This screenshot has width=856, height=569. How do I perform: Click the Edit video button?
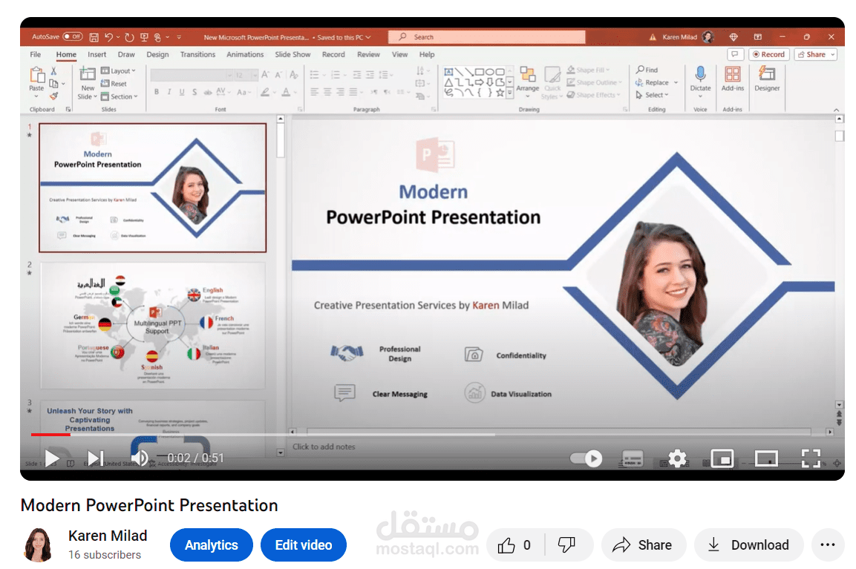tap(304, 545)
